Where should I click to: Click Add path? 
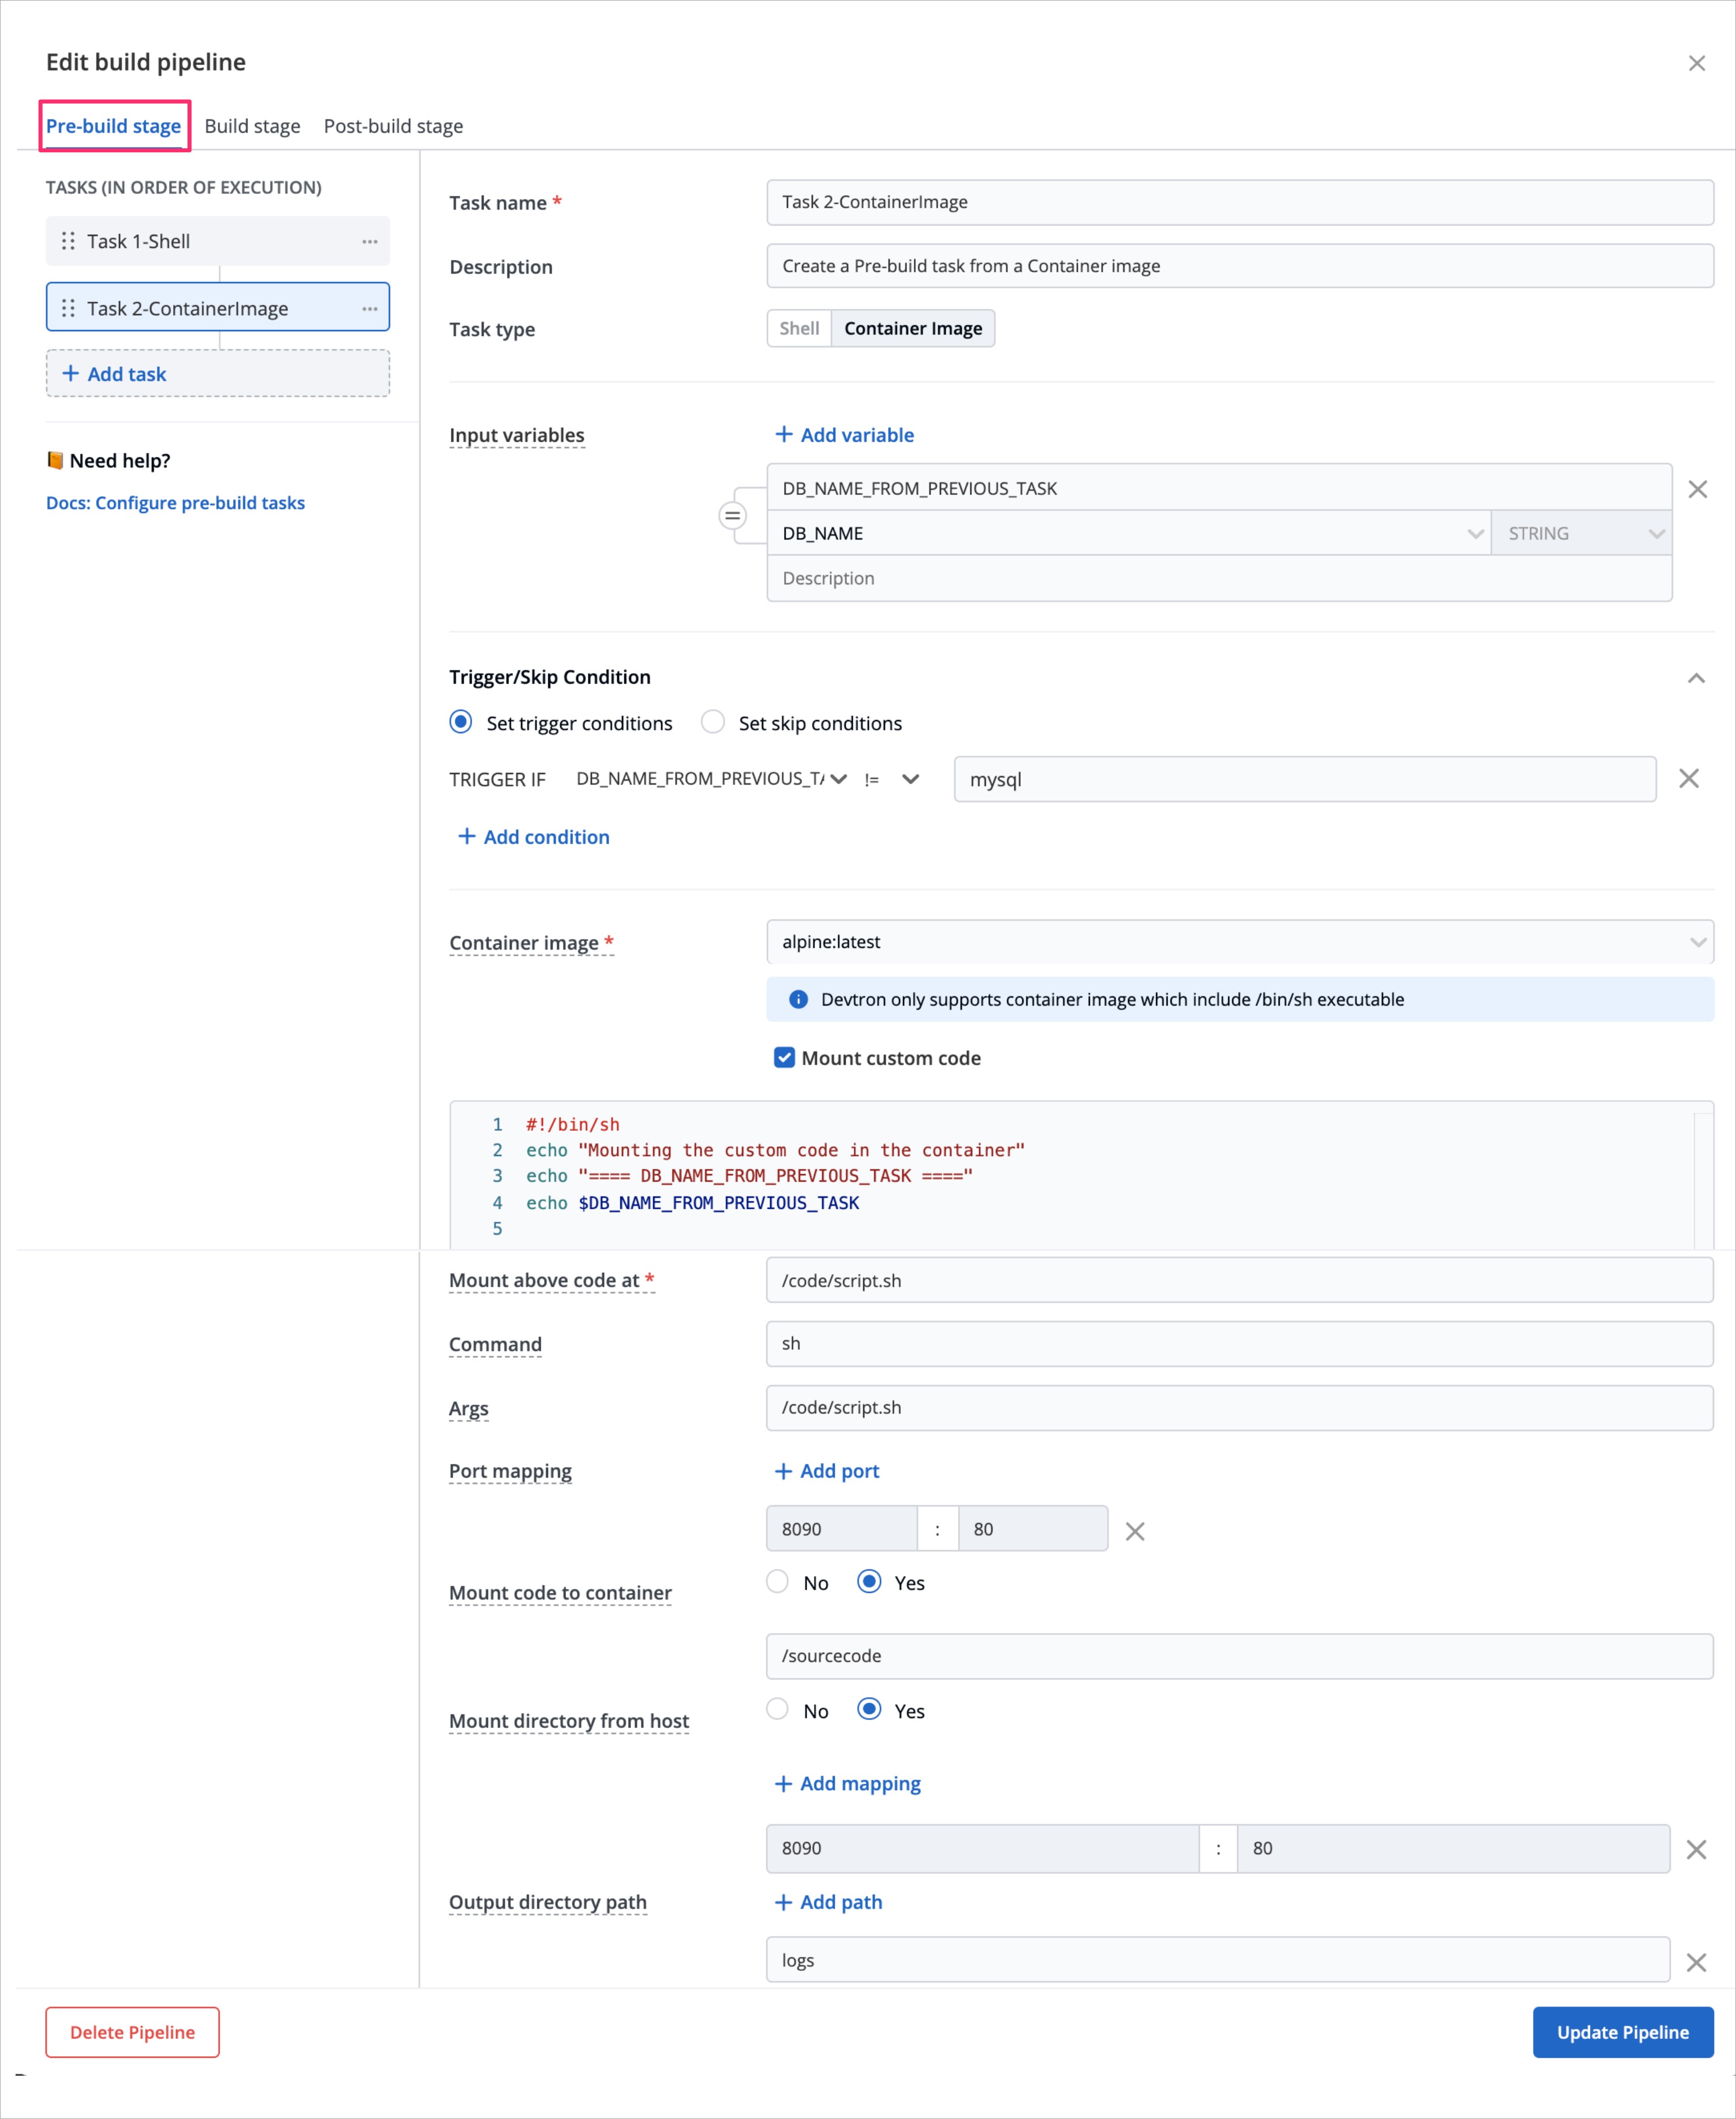pos(828,1902)
